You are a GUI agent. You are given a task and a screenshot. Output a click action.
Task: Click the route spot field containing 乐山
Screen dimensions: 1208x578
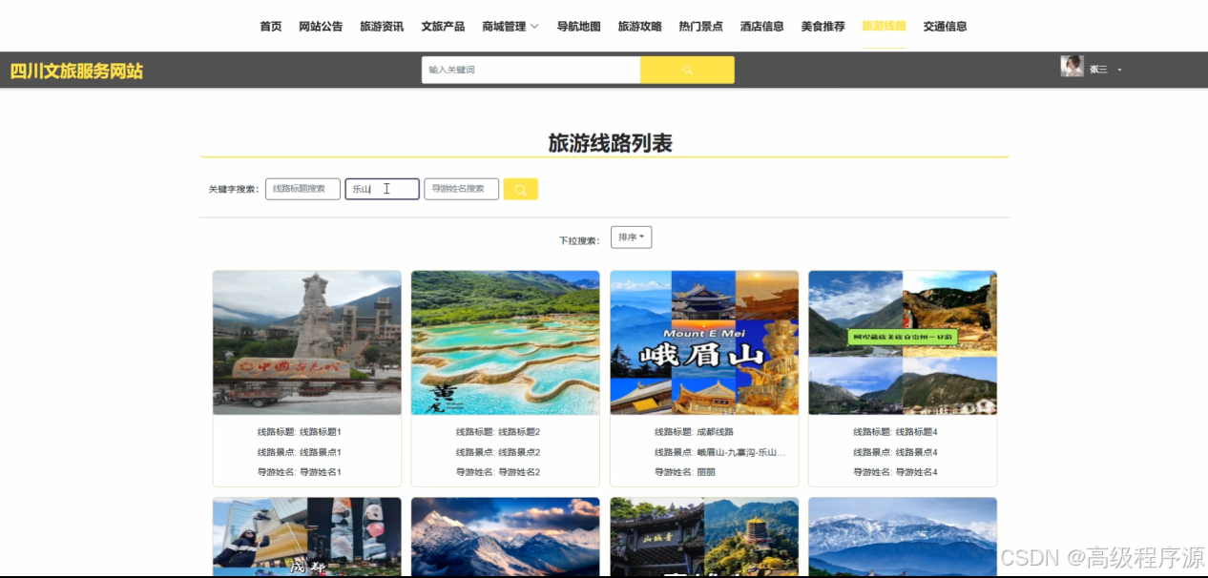(x=382, y=189)
